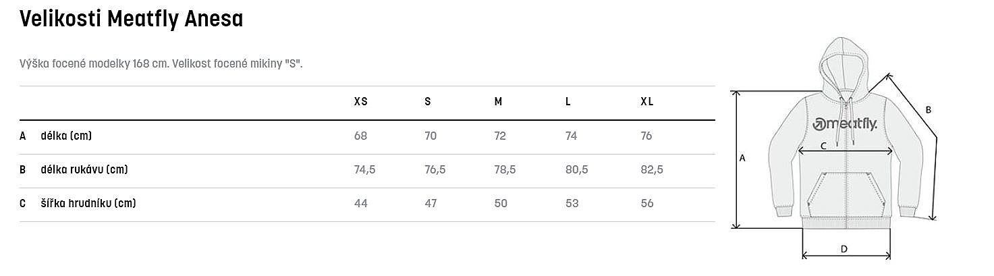
Task: Click the 'šířka hrudníku (cm)' row label
Action: [88, 204]
